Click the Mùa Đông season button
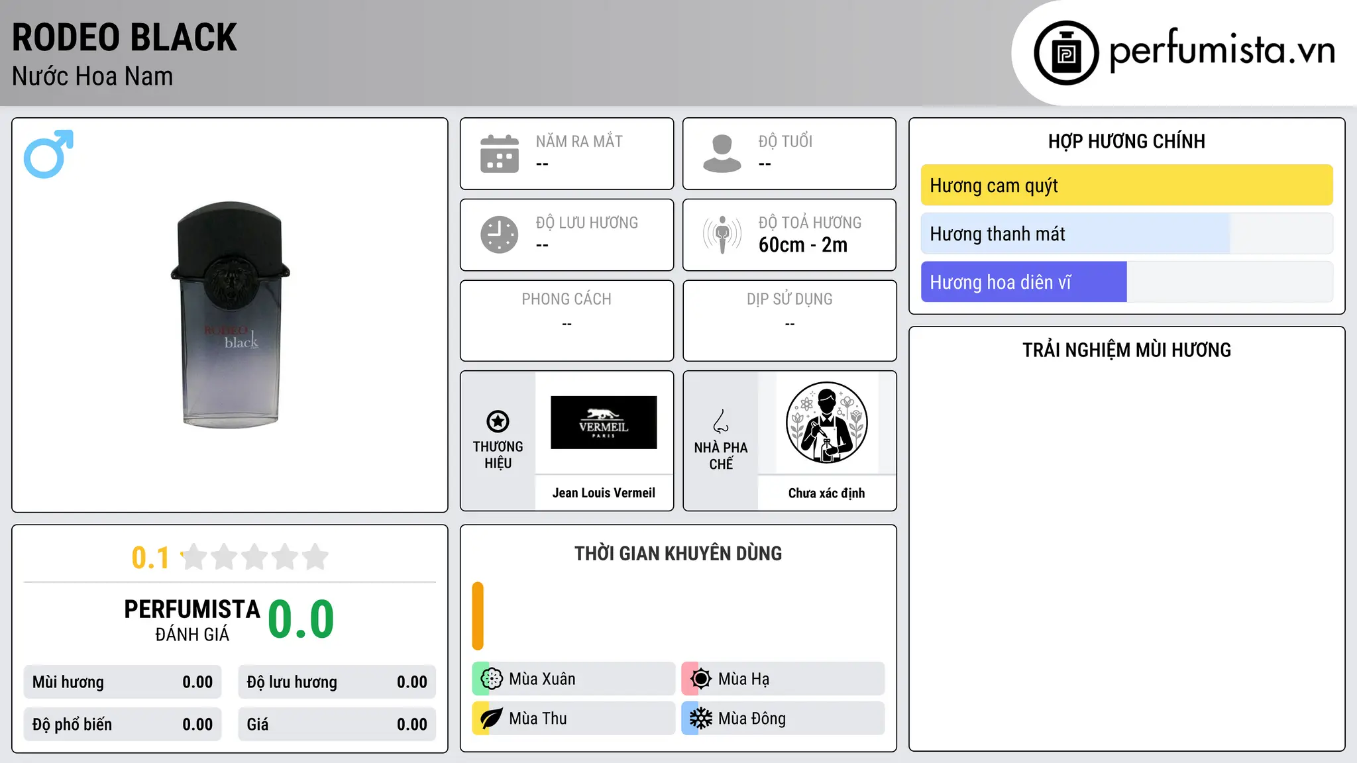Image resolution: width=1357 pixels, height=763 pixels. click(783, 719)
